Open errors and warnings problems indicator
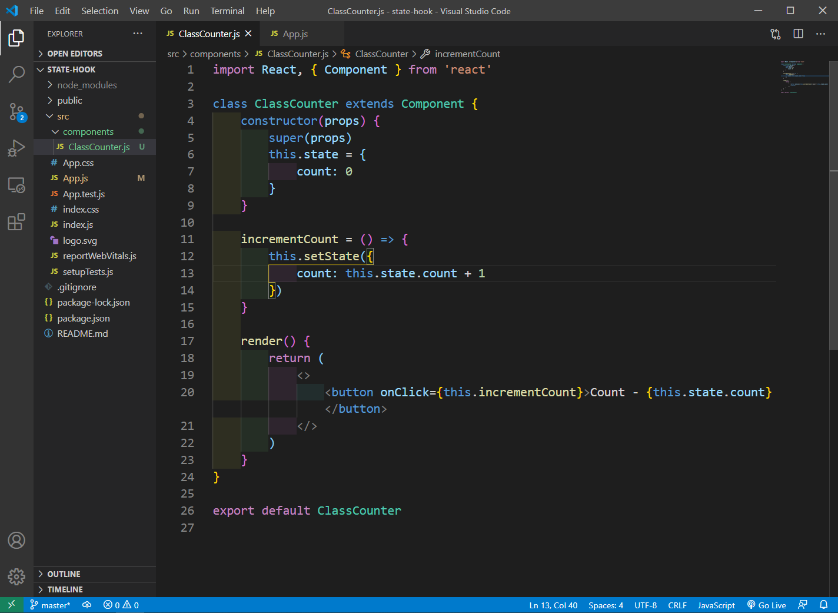 click(121, 605)
